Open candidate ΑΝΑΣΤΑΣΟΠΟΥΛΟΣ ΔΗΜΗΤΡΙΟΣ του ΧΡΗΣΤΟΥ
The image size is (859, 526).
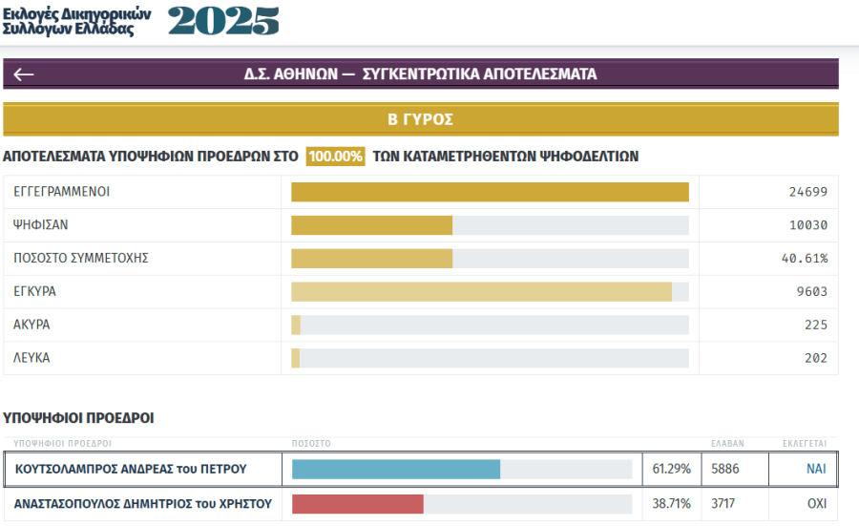click(x=143, y=504)
